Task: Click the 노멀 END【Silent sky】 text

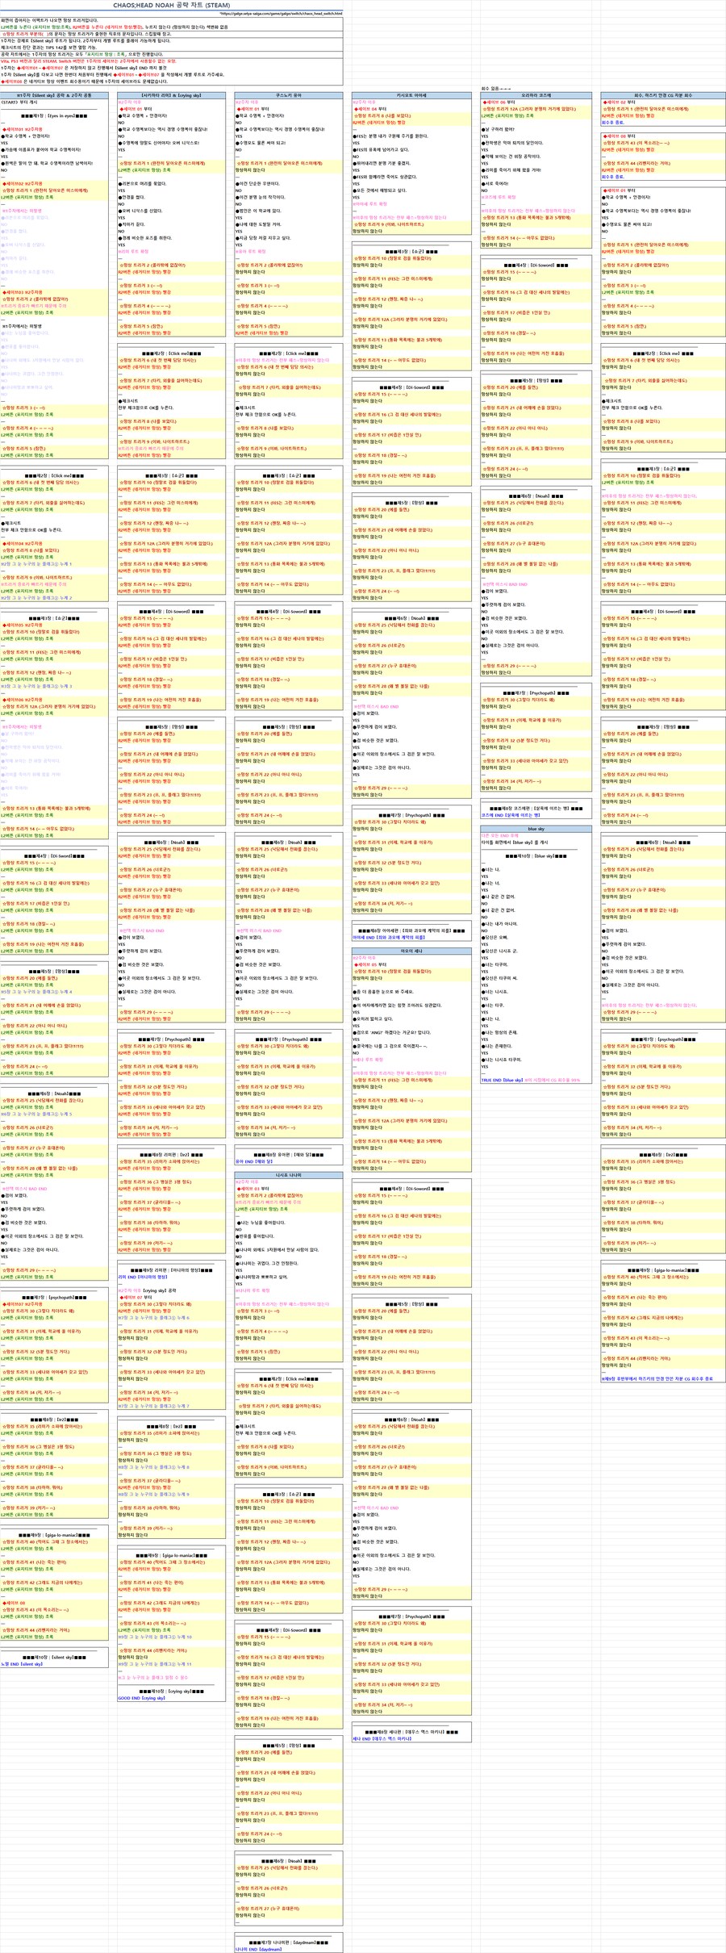Action: click(x=23, y=1664)
